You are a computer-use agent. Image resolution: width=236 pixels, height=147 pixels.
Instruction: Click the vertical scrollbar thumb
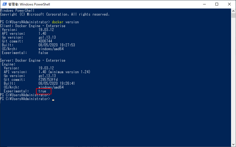[233, 15]
